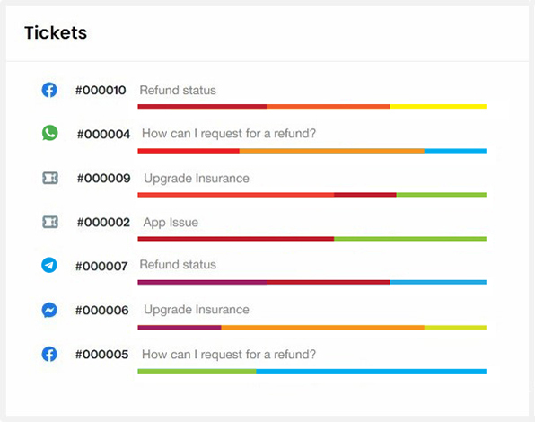535x422 pixels.
Task: Select ticket number #000009
Action: click(104, 178)
